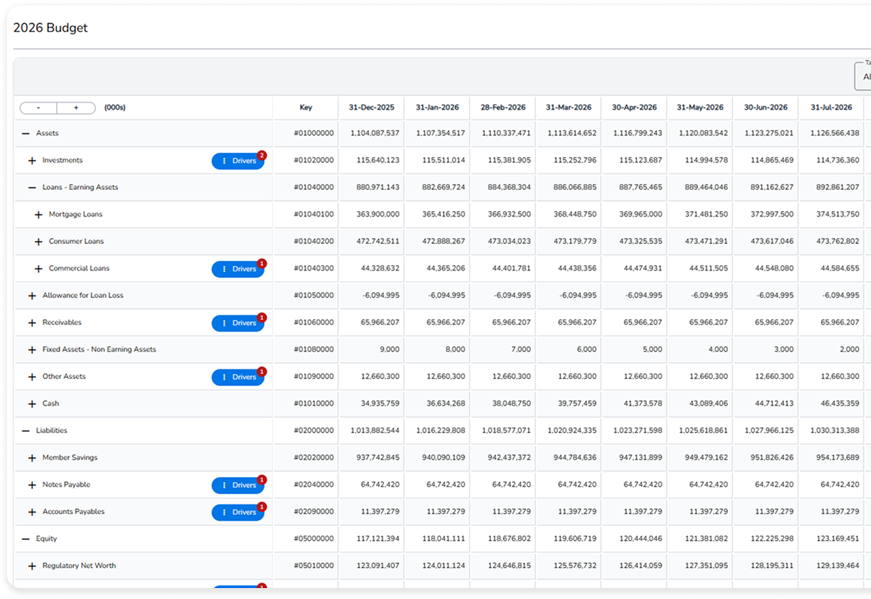This screenshot has height=599, width=871.
Task: Expand the Regulatory Net Worth row
Action: click(x=32, y=566)
